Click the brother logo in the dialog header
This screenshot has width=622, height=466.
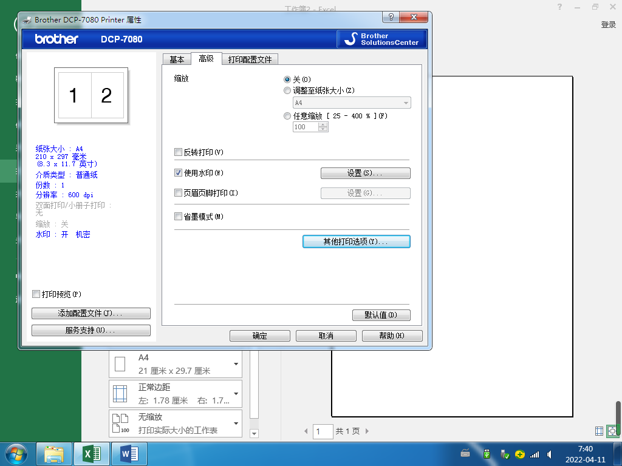56,39
